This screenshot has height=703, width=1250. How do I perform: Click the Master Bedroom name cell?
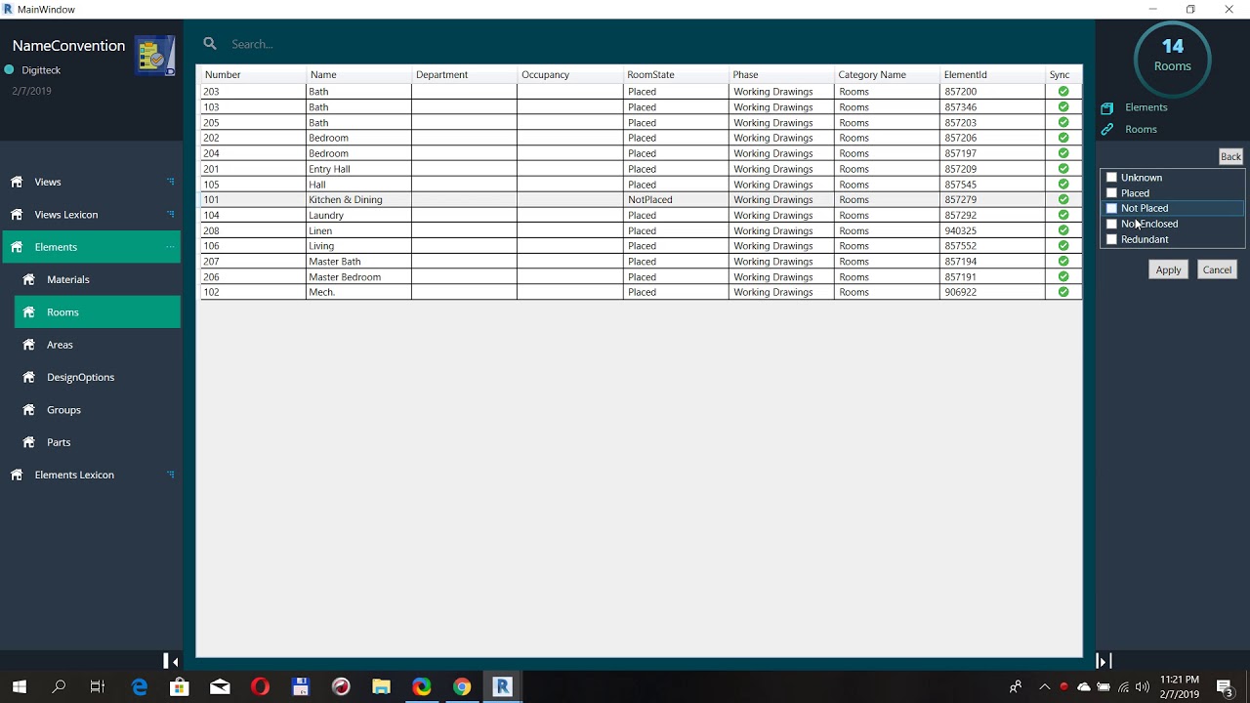[x=358, y=277]
